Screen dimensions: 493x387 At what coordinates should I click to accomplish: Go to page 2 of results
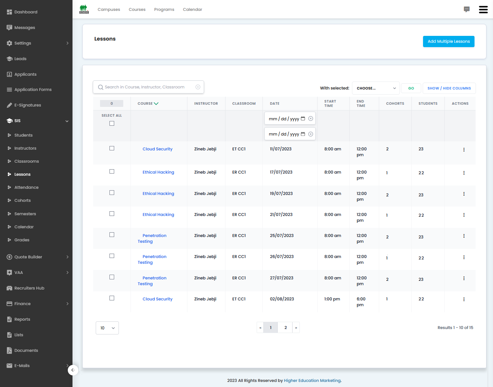(285, 328)
